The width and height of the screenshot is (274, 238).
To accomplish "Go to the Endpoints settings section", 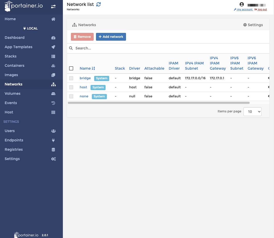I will 53,140.
